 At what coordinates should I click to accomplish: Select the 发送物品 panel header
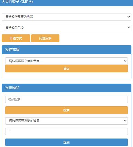(66, 88)
